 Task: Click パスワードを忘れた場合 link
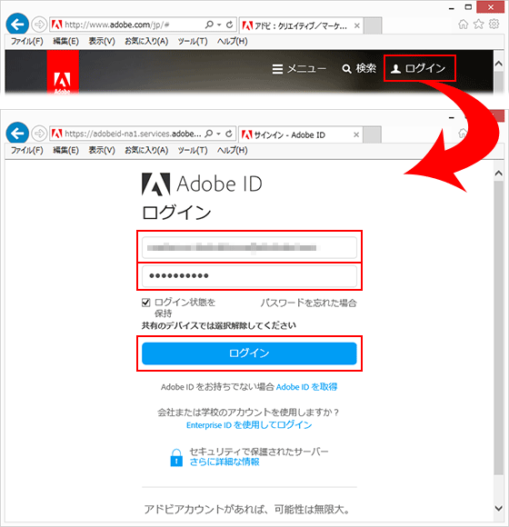(308, 303)
